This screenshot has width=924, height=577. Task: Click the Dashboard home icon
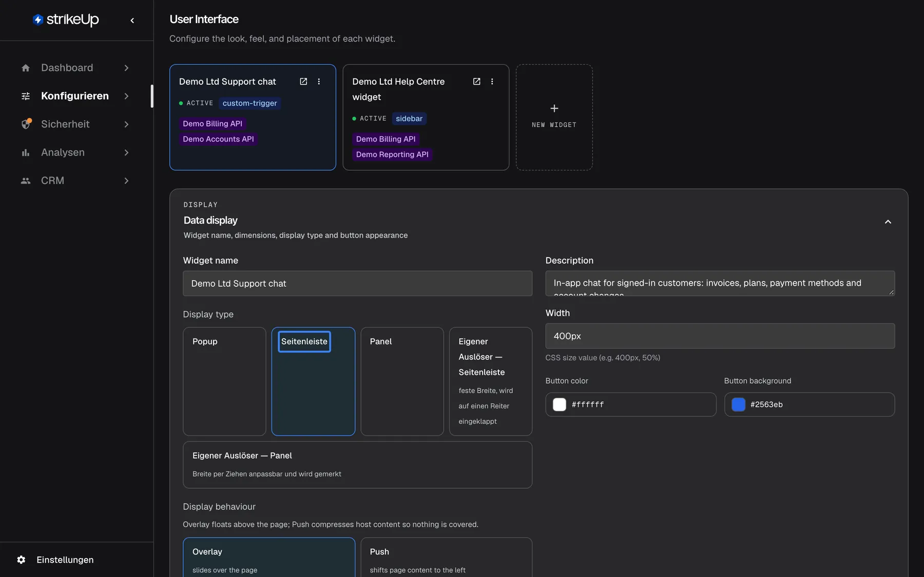click(x=26, y=68)
